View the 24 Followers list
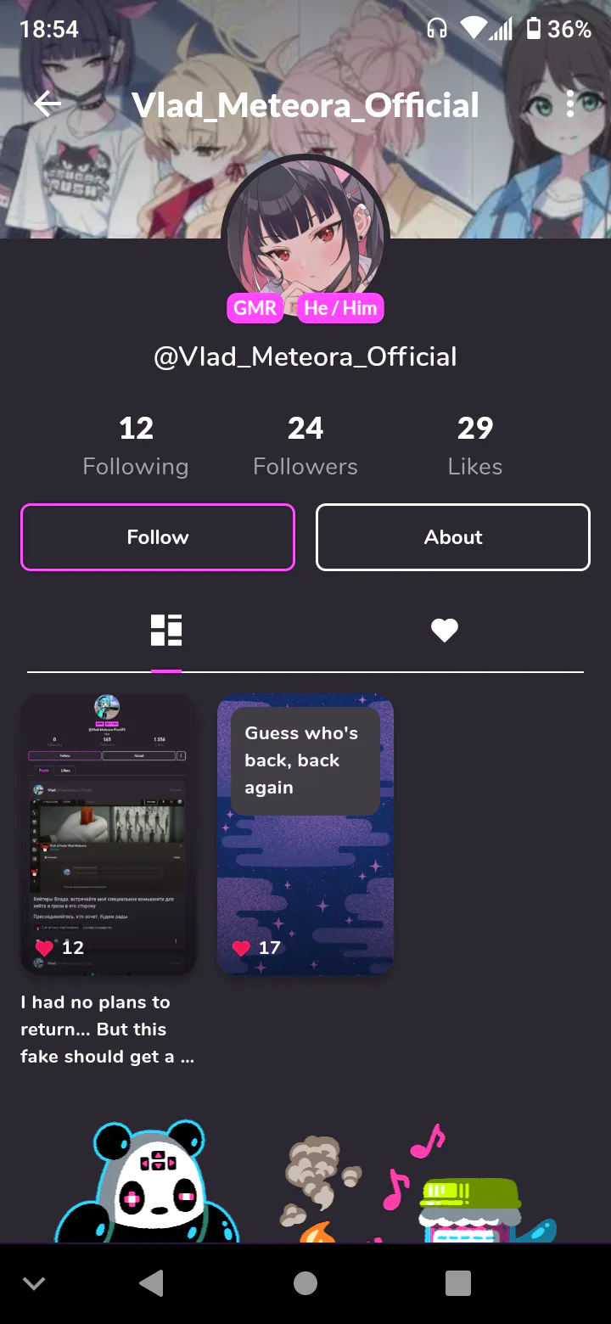Screen dimensions: 611x1324 pyautogui.click(x=305, y=446)
